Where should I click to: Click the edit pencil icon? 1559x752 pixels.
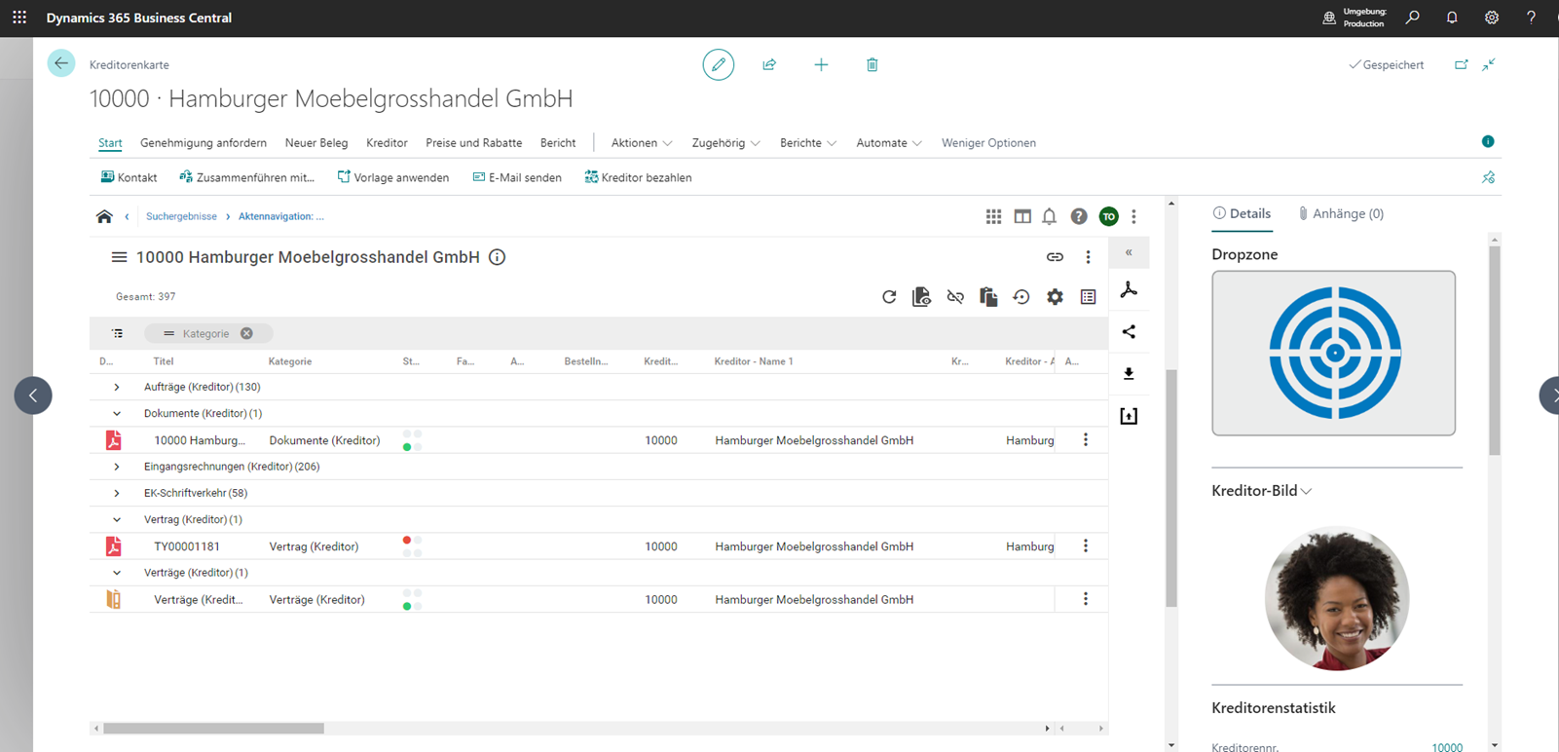pos(719,64)
